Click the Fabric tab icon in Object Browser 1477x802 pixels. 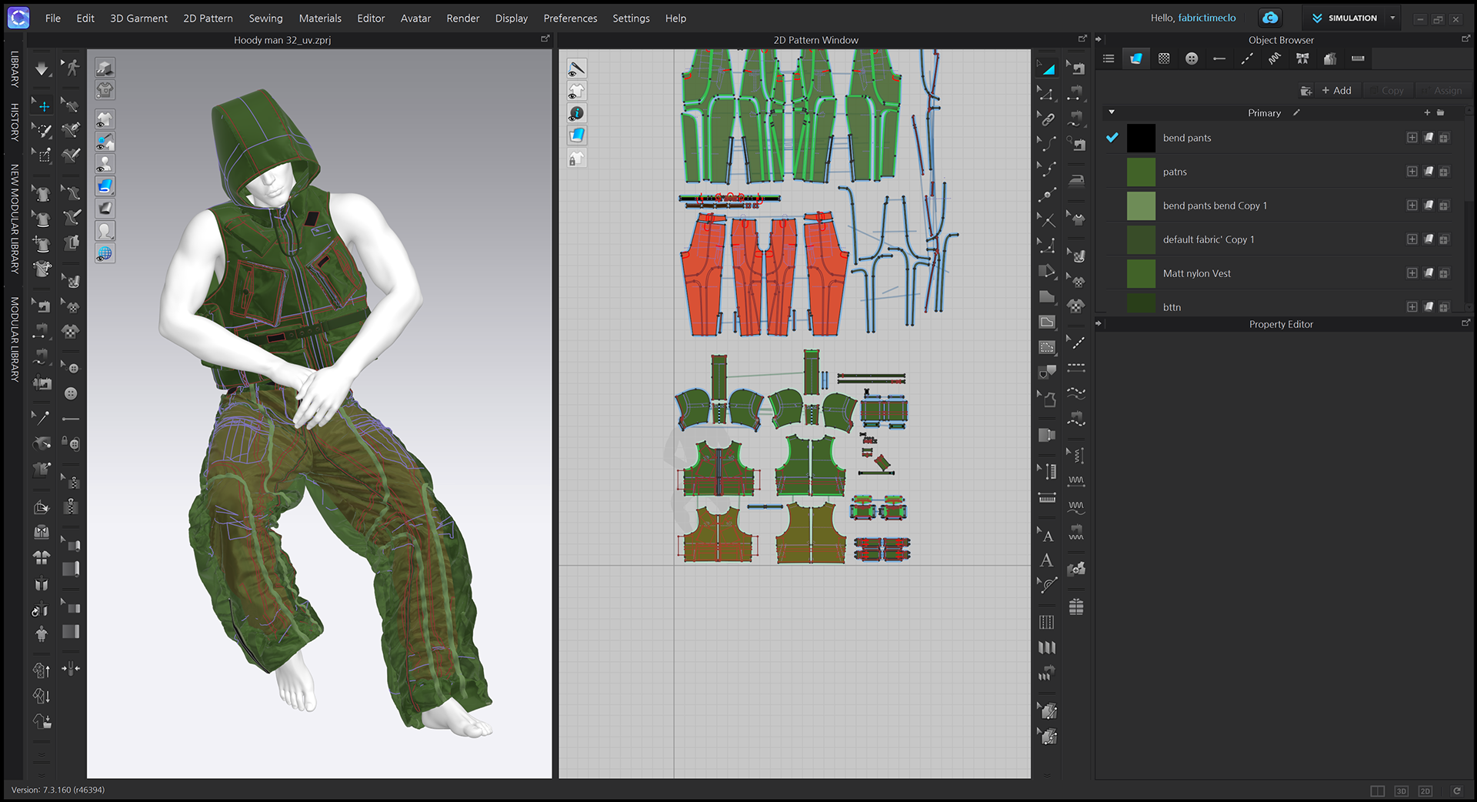click(1136, 59)
